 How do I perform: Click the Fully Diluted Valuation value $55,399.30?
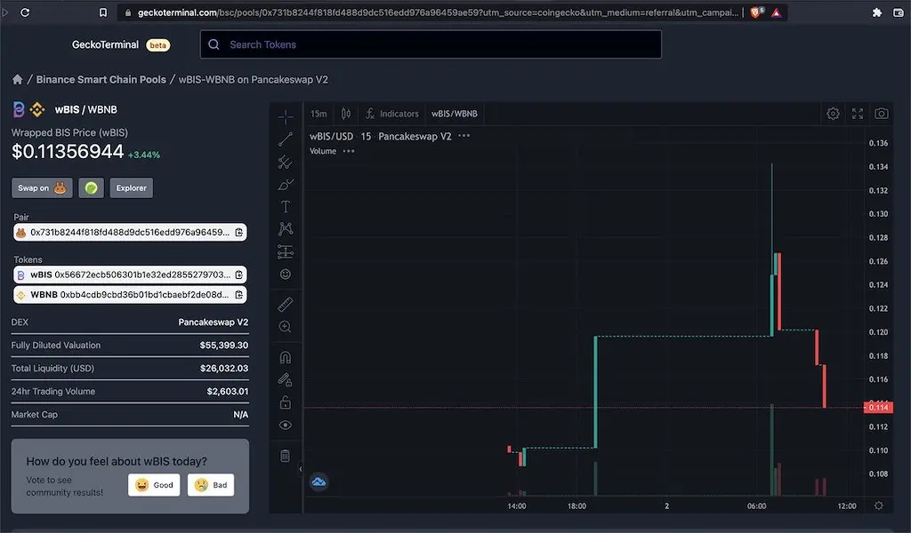pos(223,345)
